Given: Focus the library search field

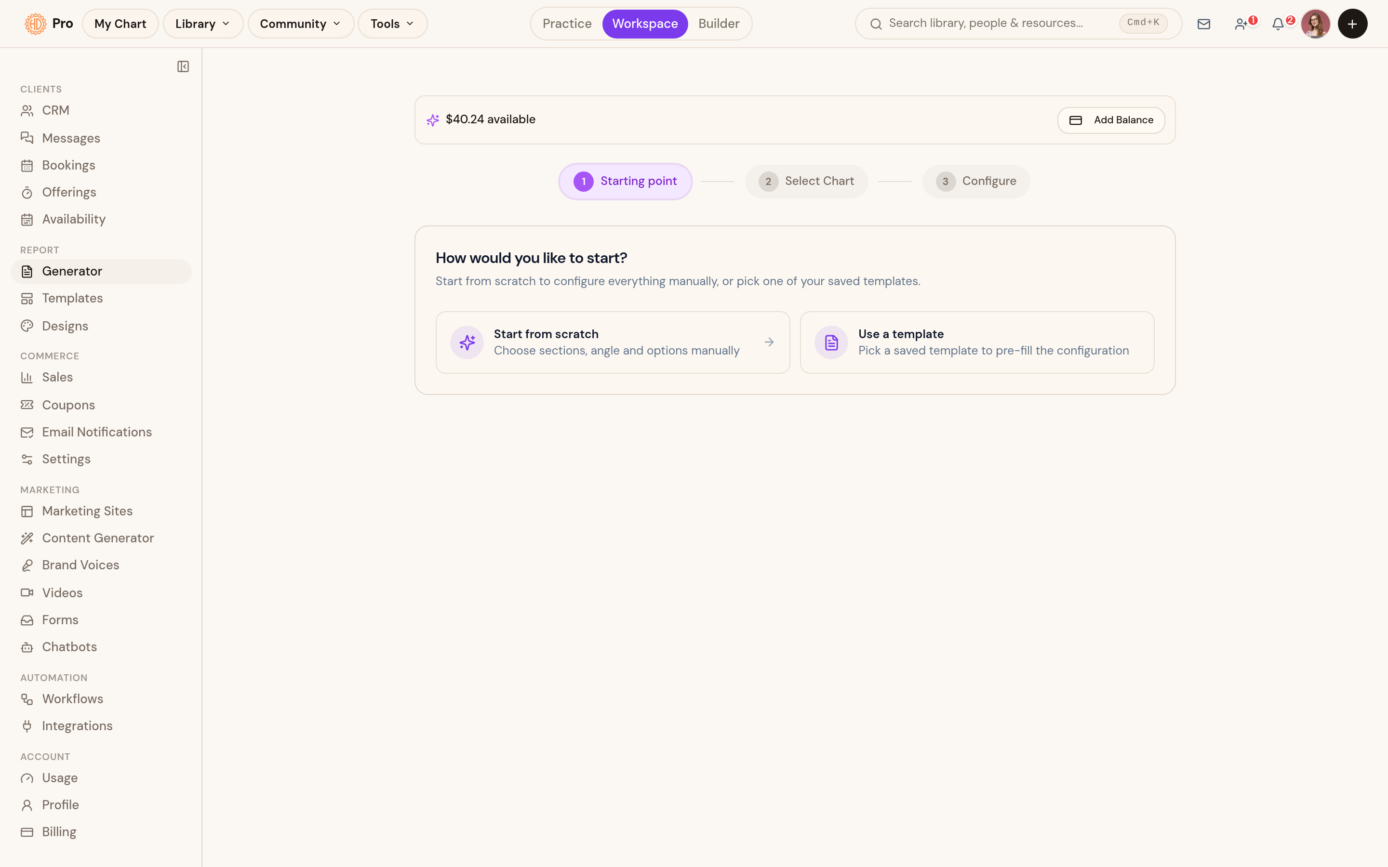Looking at the screenshot, I should (x=1018, y=24).
